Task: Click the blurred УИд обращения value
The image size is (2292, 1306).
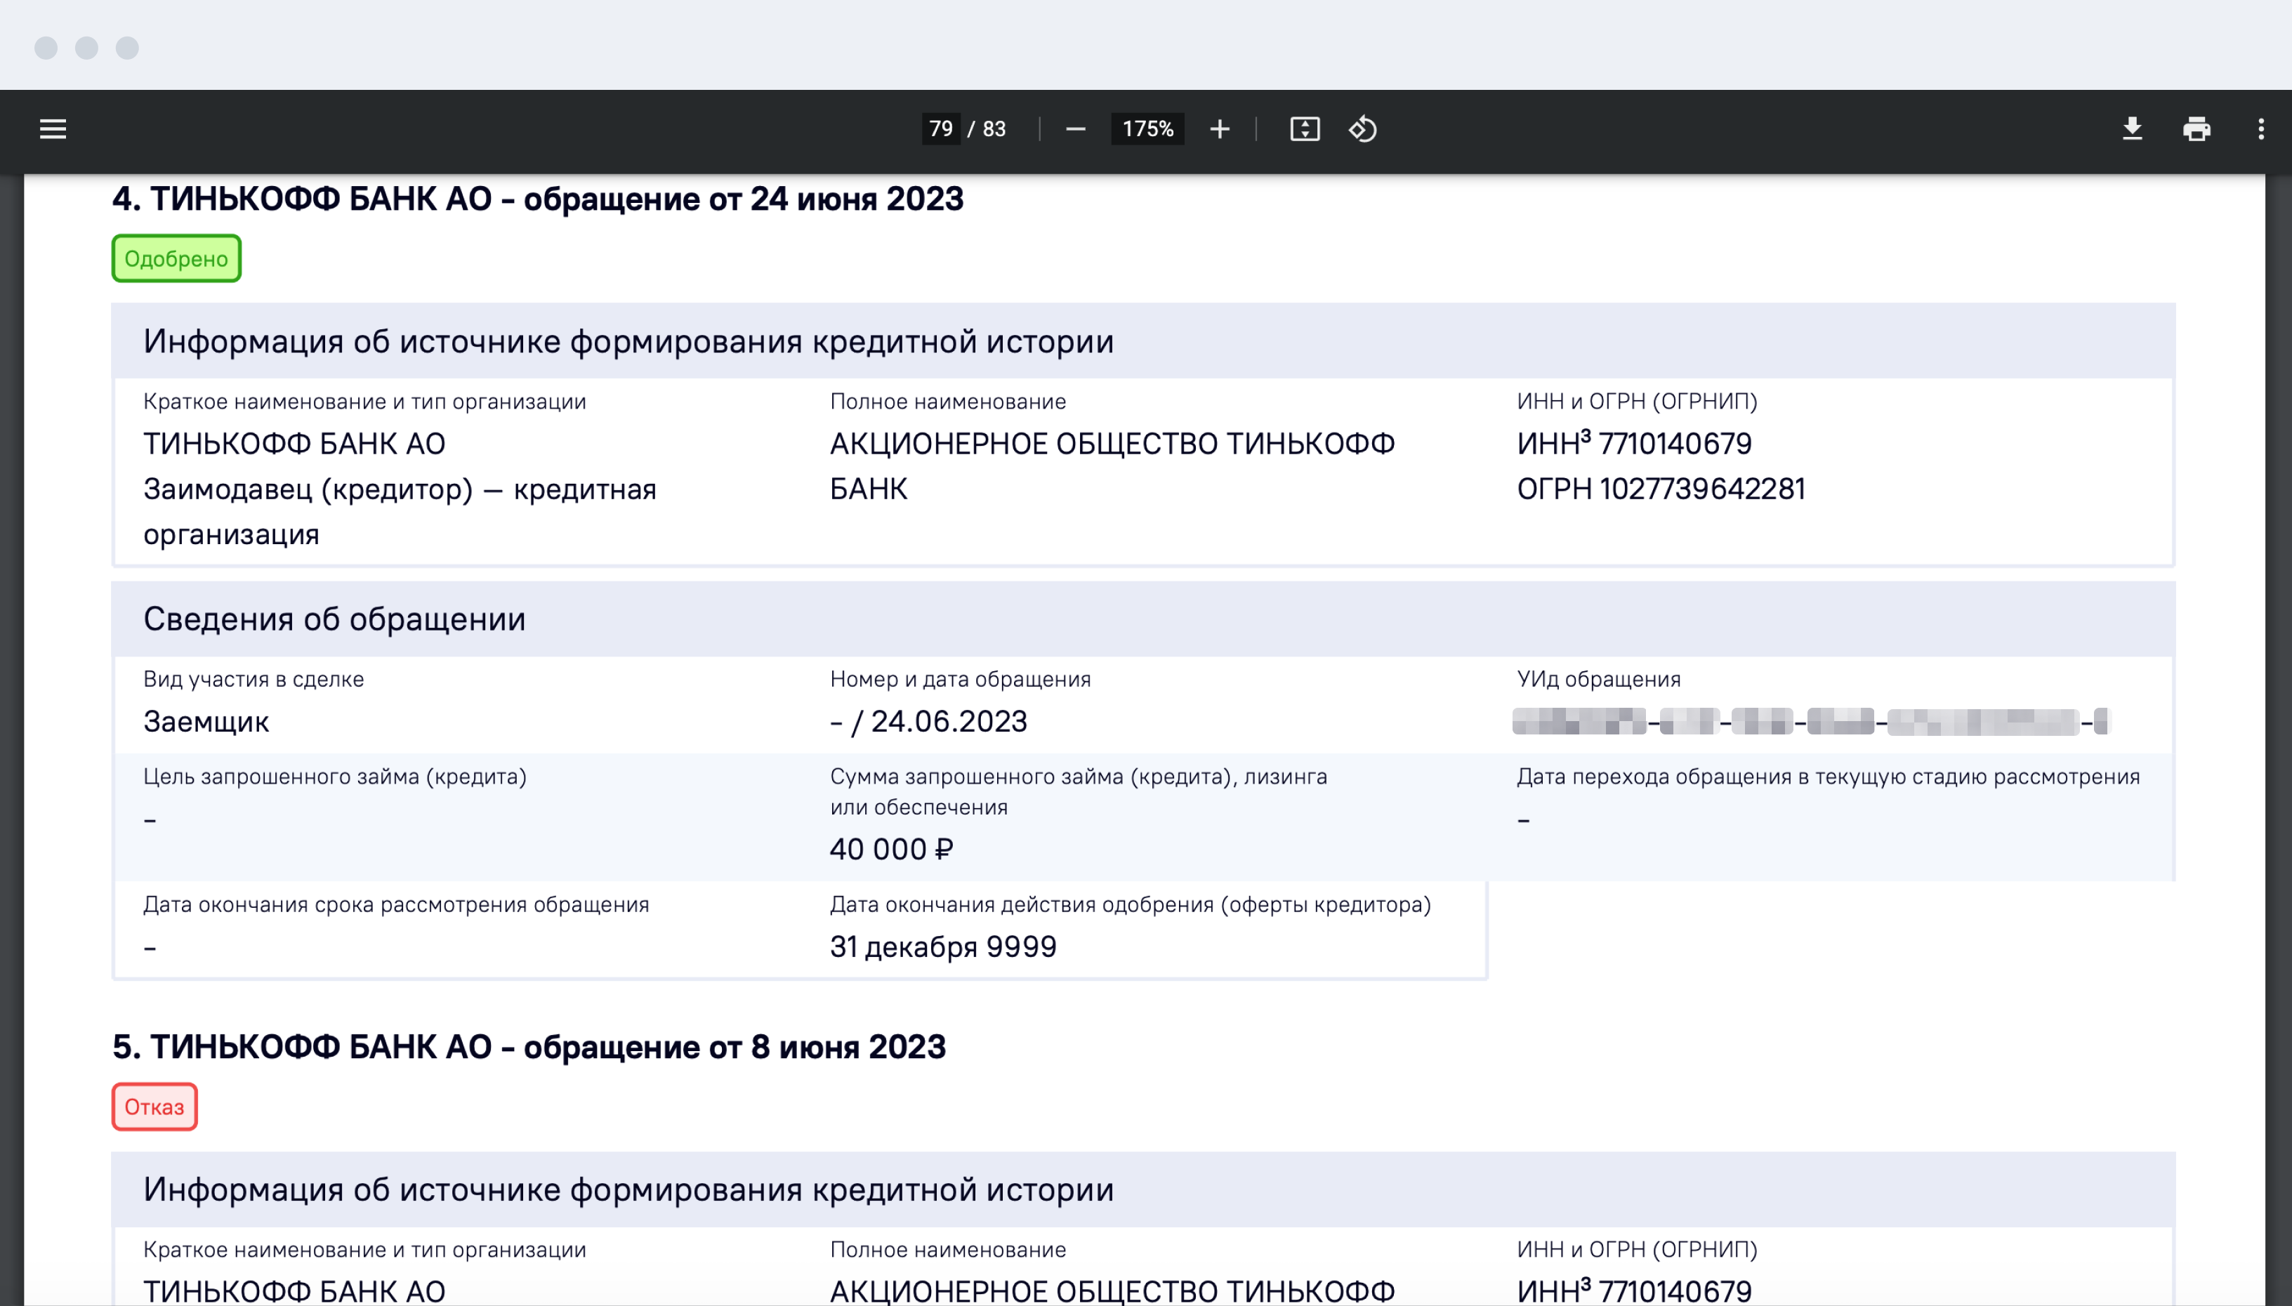Action: 1810,721
